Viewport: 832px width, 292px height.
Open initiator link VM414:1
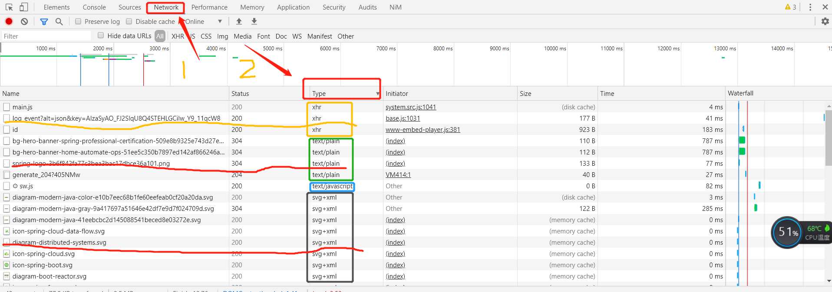[398, 174]
